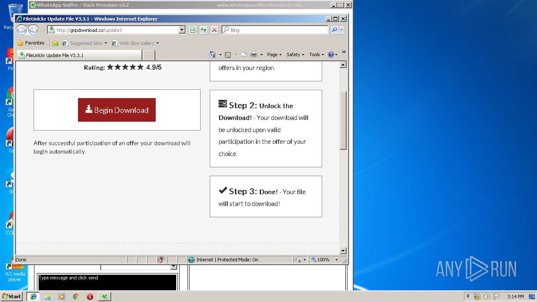Open Chrome taskbar icon
The height and width of the screenshot is (302, 537).
pos(76,297)
